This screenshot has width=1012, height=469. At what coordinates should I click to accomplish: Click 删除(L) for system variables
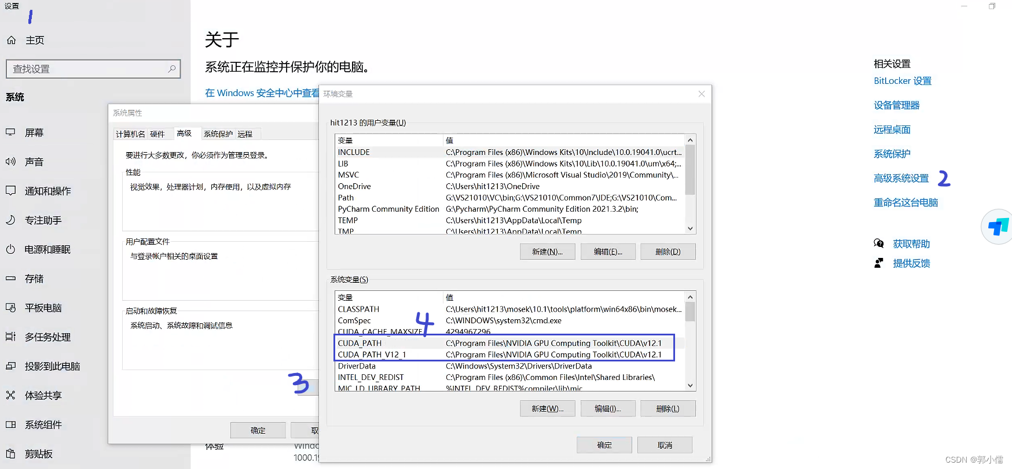click(668, 408)
